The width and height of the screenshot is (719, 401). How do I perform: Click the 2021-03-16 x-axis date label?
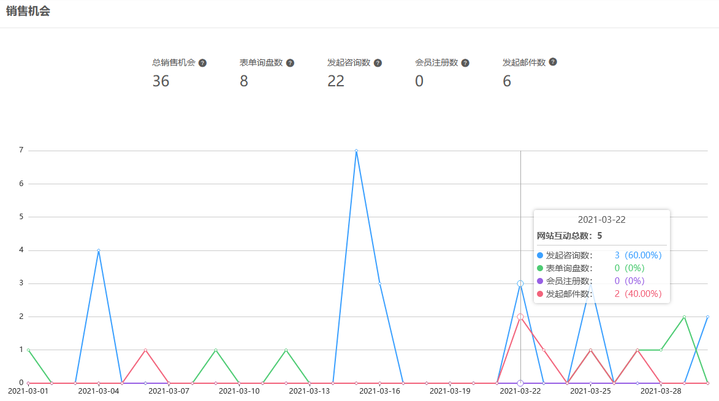tap(379, 391)
